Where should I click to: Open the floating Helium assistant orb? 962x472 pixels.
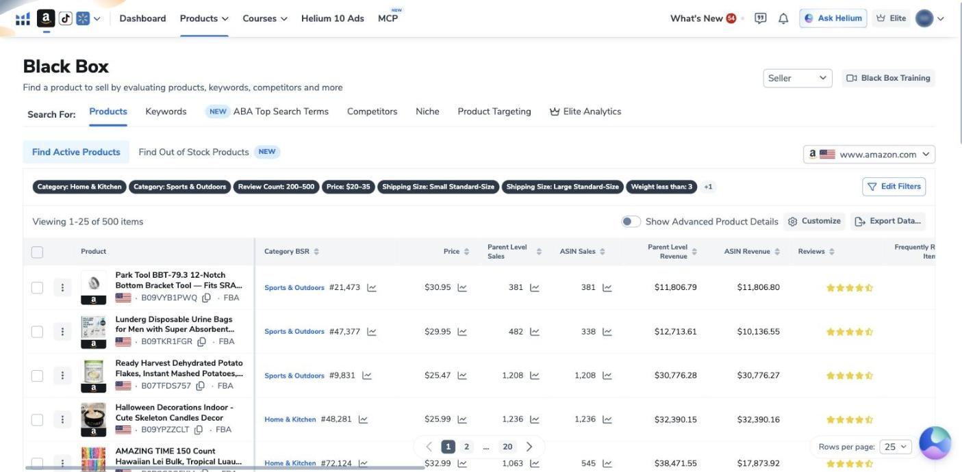[x=935, y=443]
